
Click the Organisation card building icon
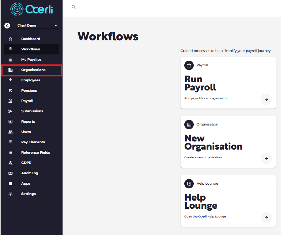189,125
